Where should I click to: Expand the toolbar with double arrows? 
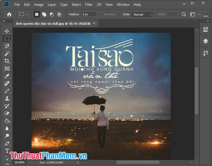point(4,21)
